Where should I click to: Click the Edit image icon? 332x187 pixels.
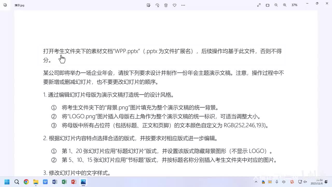[149, 5]
